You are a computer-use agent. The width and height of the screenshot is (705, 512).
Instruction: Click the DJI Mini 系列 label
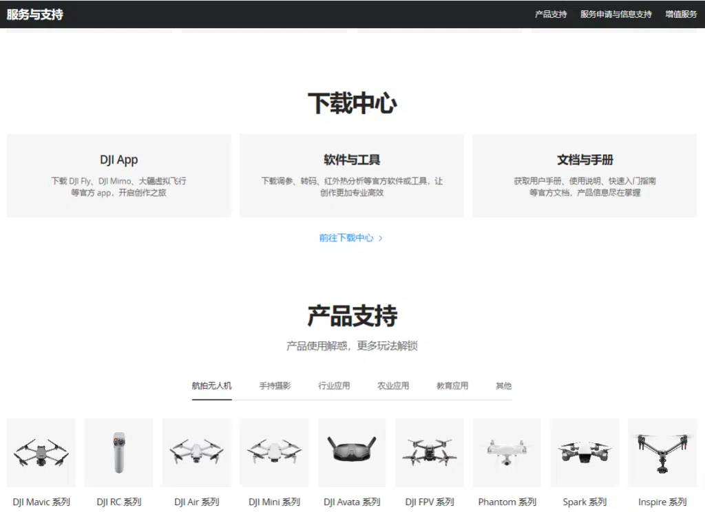click(x=274, y=502)
